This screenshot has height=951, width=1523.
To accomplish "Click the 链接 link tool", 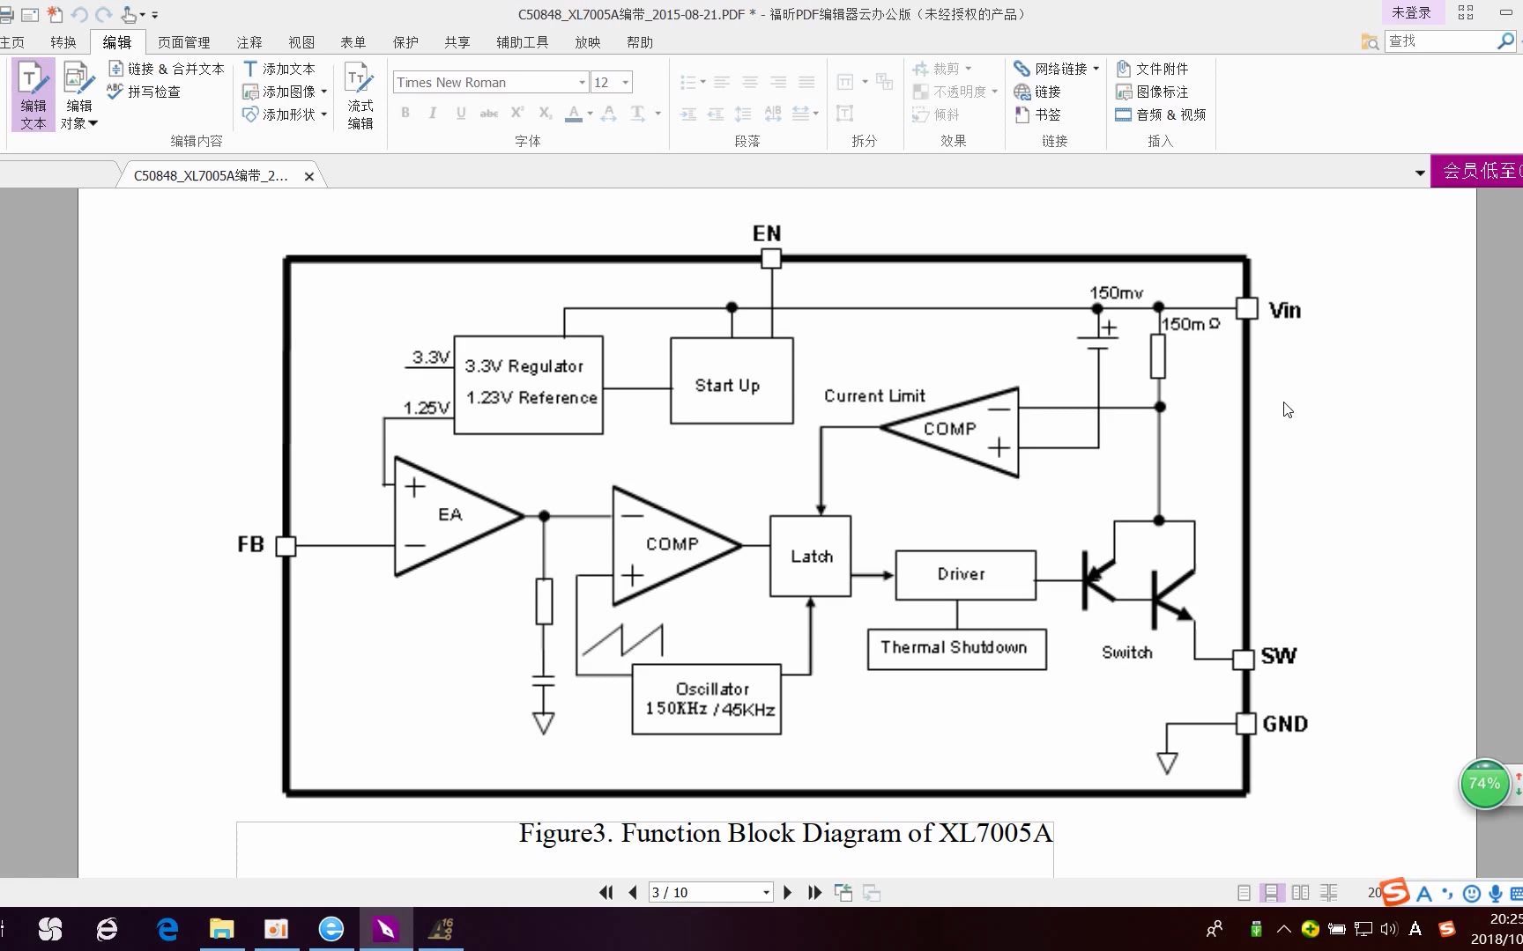I will point(1037,92).
